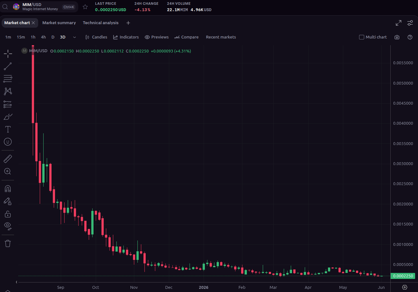Set timeframe to D

coord(53,37)
